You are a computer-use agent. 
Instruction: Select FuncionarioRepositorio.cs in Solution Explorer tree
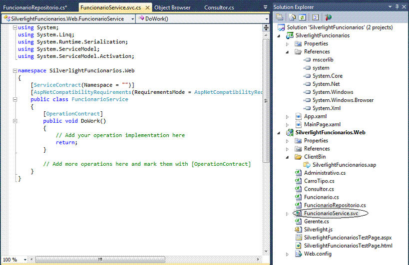pyautogui.click(x=335, y=205)
